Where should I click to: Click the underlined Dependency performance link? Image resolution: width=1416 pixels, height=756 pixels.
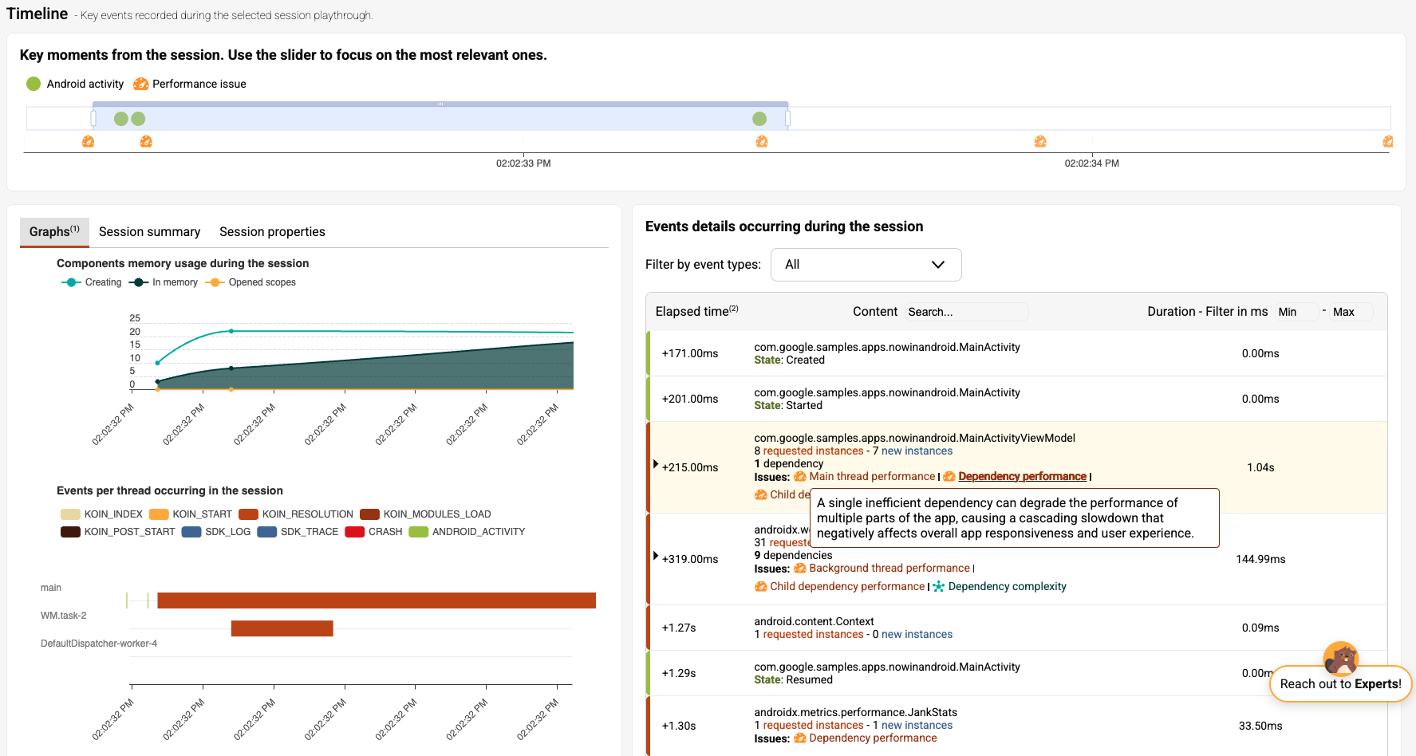tap(1022, 477)
